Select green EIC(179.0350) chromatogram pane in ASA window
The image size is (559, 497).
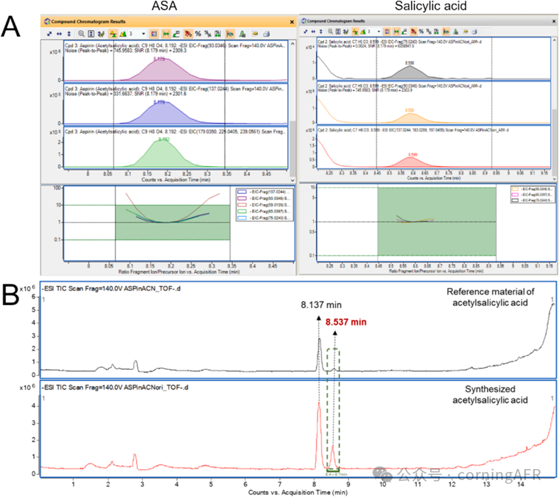[x=175, y=148]
